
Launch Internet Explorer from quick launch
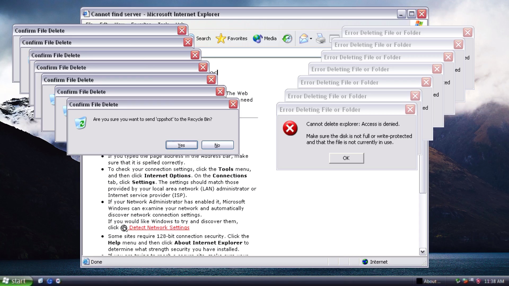coord(49,281)
